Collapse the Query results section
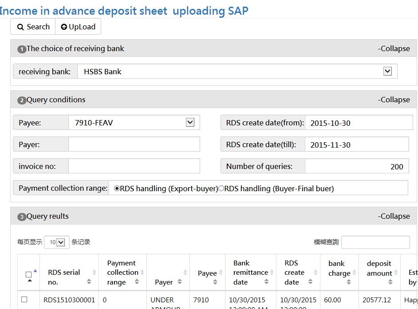The image size is (418, 309). click(x=394, y=216)
